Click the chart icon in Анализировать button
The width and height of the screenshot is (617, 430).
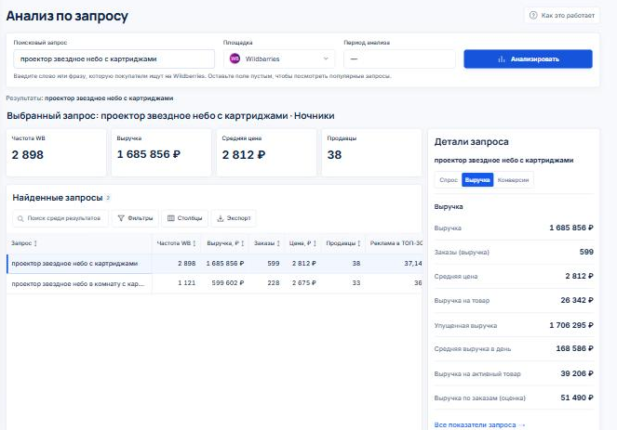(x=502, y=59)
